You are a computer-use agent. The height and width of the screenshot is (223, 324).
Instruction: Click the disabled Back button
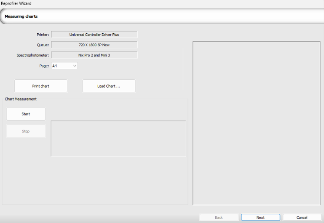point(219,218)
